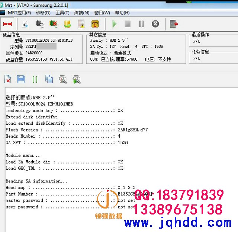The image size is (238, 232).
Task: Click the Heads Number log line
Action: [x=63, y=136]
